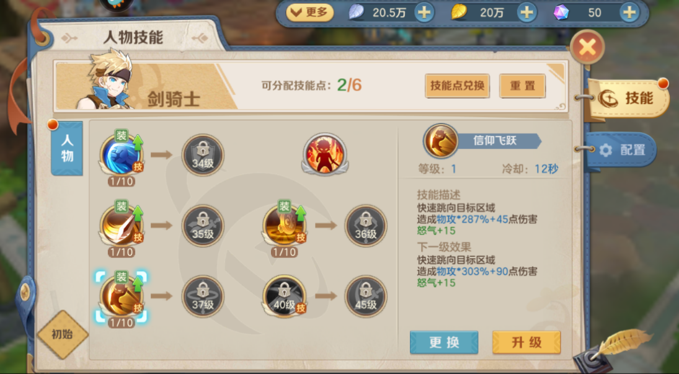This screenshot has height=374, width=679.
Task: Click the 升级 upgrade button
Action: coord(526,342)
